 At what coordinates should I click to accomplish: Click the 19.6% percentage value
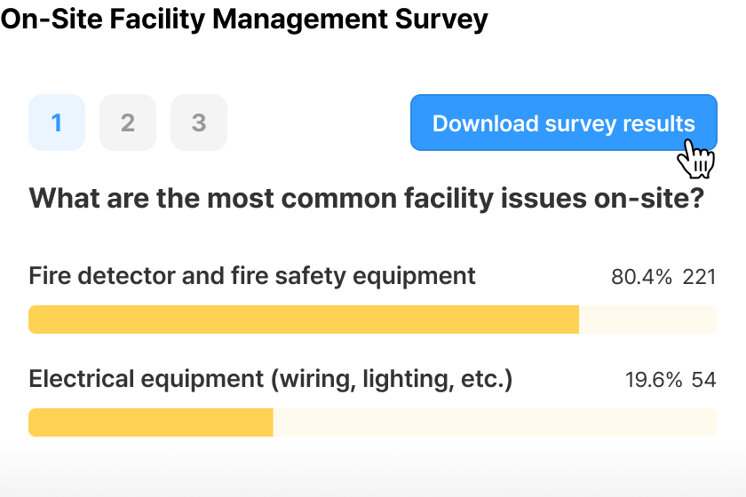(x=654, y=380)
